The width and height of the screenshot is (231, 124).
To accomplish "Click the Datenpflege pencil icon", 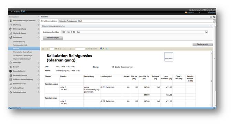I will (11, 88).
